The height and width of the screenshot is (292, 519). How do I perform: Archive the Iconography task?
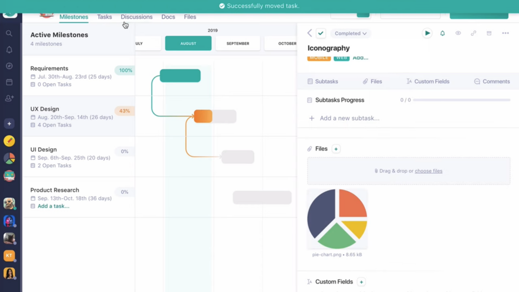pos(489,33)
